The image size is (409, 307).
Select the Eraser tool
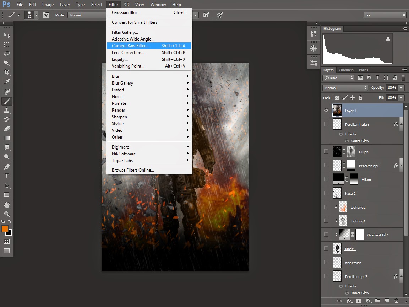pos(7,129)
